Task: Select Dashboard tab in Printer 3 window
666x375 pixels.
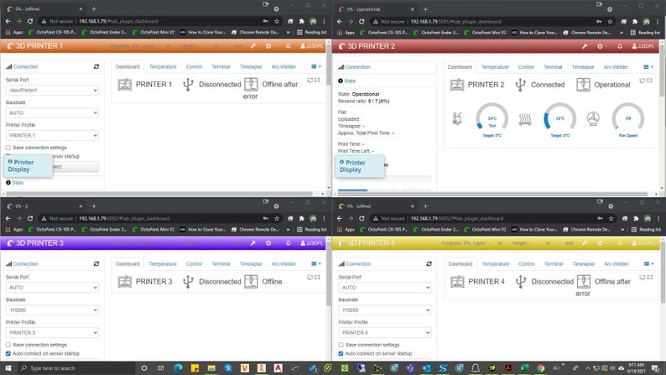Action: 127,263
